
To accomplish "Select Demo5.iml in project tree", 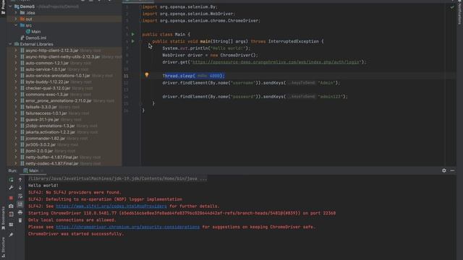I will (36, 38).
